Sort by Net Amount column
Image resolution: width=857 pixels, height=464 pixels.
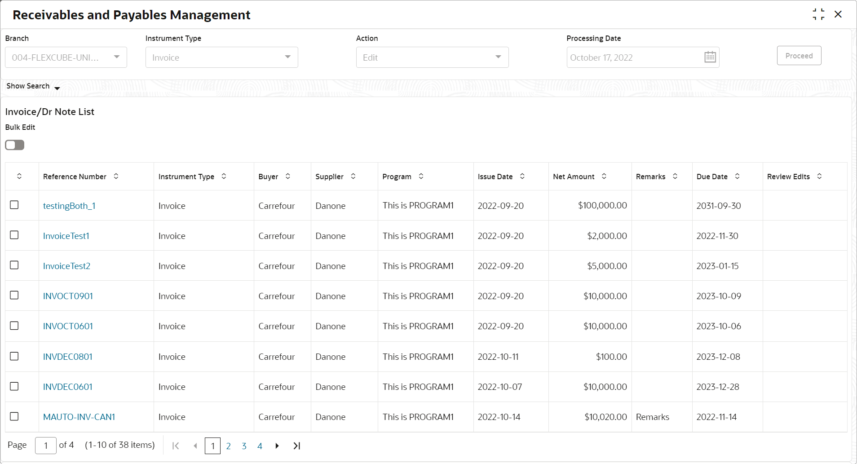coord(604,176)
